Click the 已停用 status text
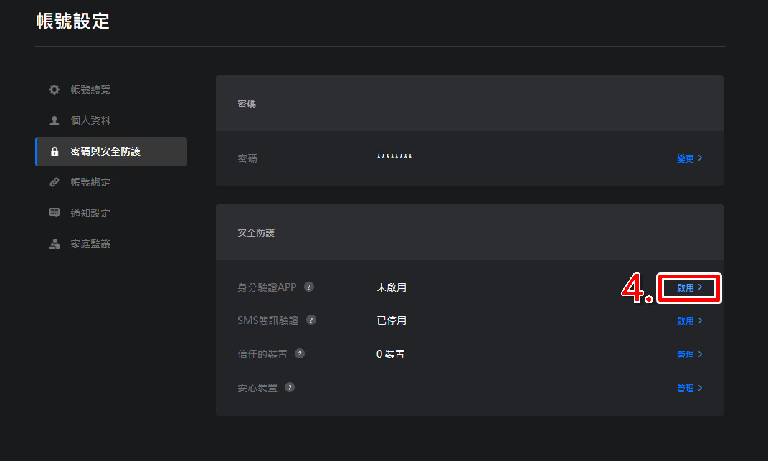Viewport: 768px width, 461px height. click(392, 321)
